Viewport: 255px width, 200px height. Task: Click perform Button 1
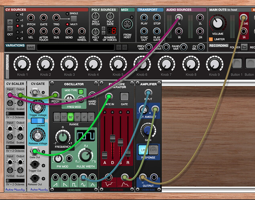pyautogui.click(x=237, y=63)
